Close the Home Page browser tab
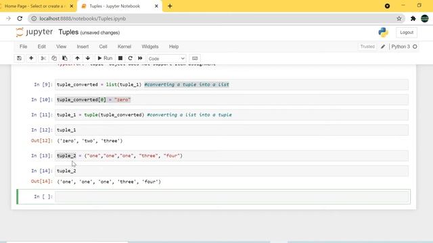This screenshot has height=243, width=433. coord(72,6)
